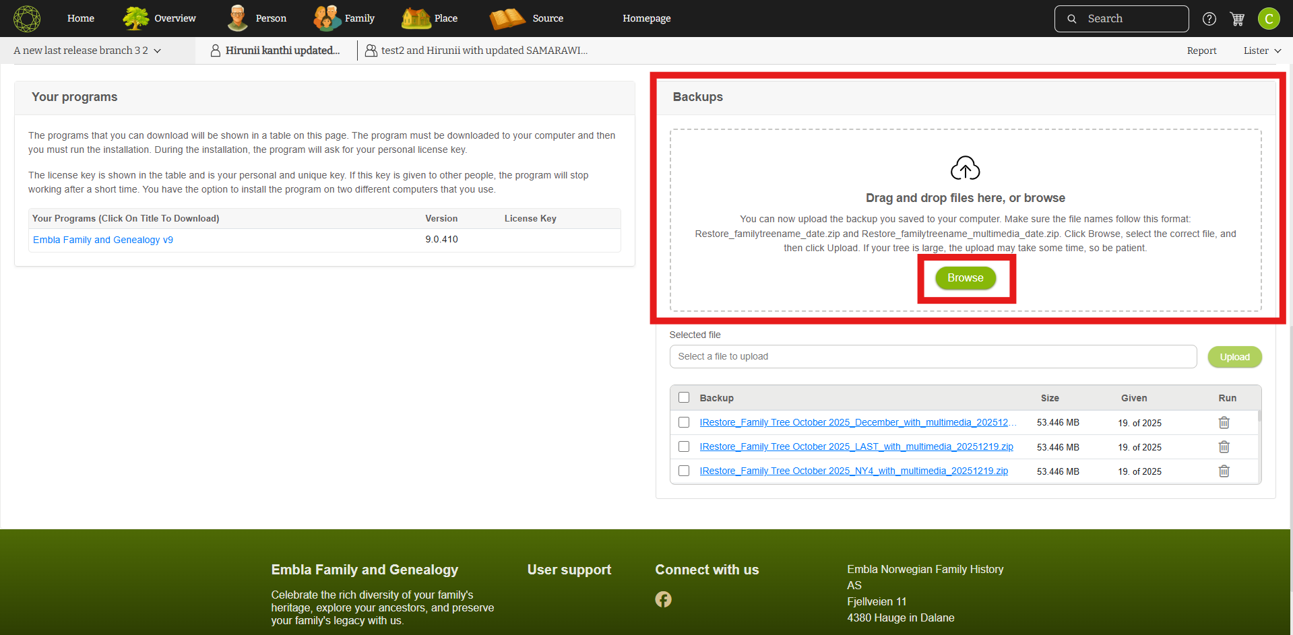This screenshot has height=635, width=1293.
Task: Click the Search box in header
Action: click(x=1121, y=19)
